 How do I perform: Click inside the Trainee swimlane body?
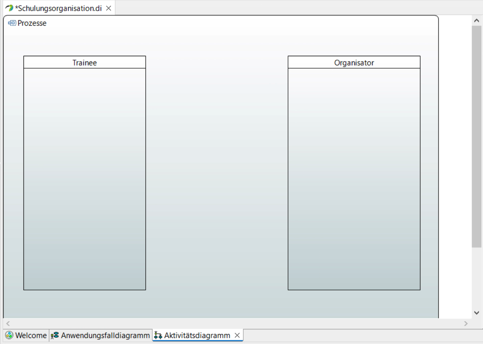pyautogui.click(x=85, y=179)
